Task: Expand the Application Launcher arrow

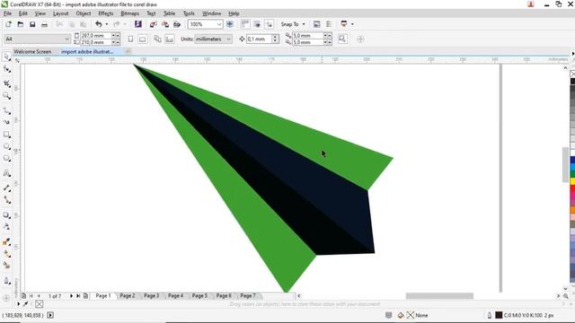Action: (352, 24)
